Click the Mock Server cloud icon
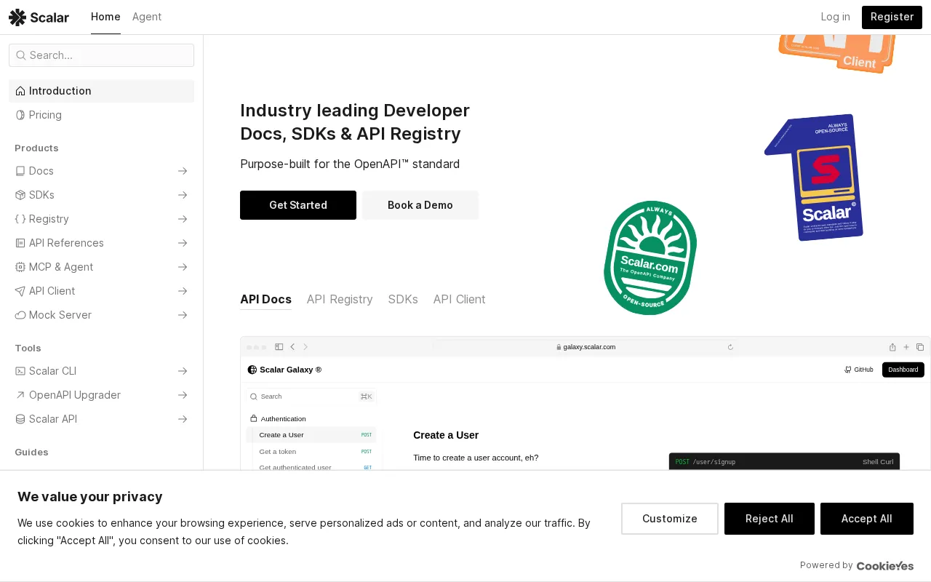This screenshot has width=931, height=582. [x=20, y=315]
